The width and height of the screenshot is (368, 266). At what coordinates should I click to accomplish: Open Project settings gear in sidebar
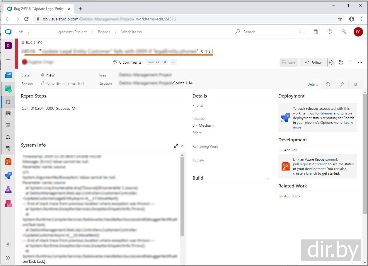pos(8,244)
